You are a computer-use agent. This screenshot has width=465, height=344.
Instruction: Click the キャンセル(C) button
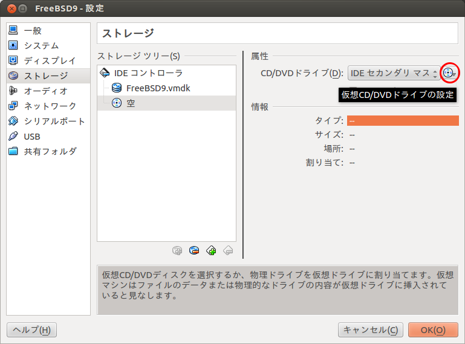371,329
